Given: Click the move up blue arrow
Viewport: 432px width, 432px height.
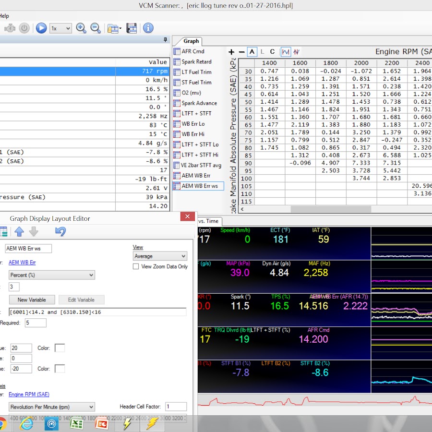Looking at the screenshot, I should 19,231.
